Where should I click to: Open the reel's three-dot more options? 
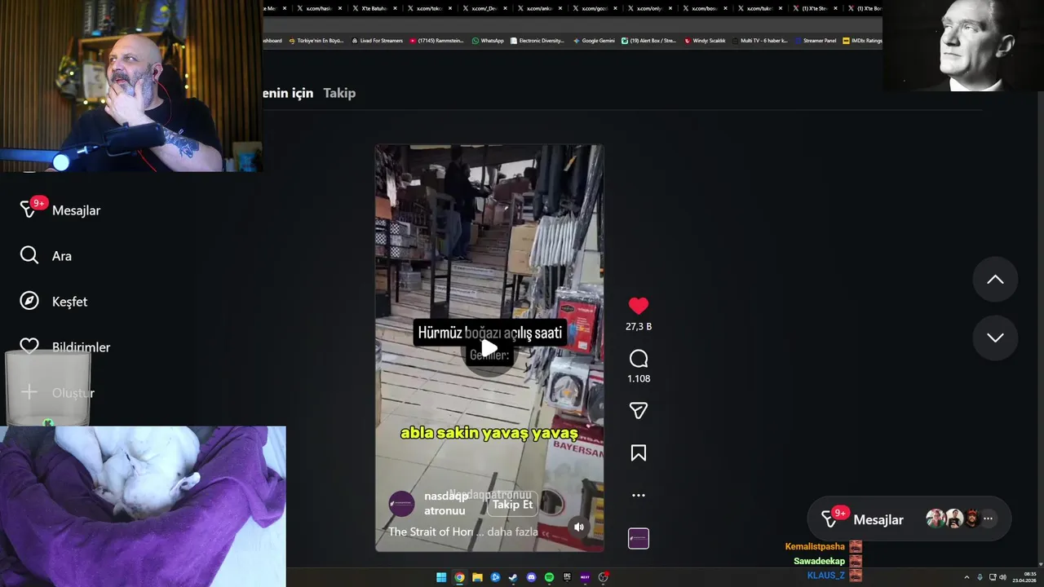point(639,495)
